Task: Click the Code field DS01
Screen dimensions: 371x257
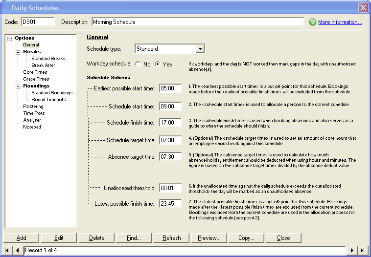Action: tap(38, 22)
